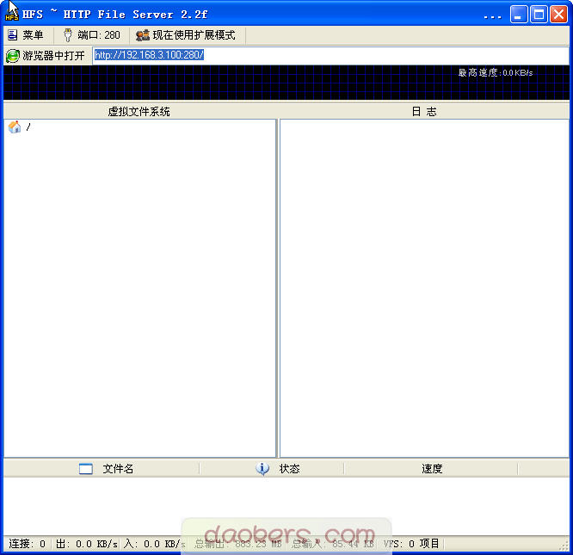Click the HFS application title icon
The width and height of the screenshot is (573, 555).
point(12,14)
